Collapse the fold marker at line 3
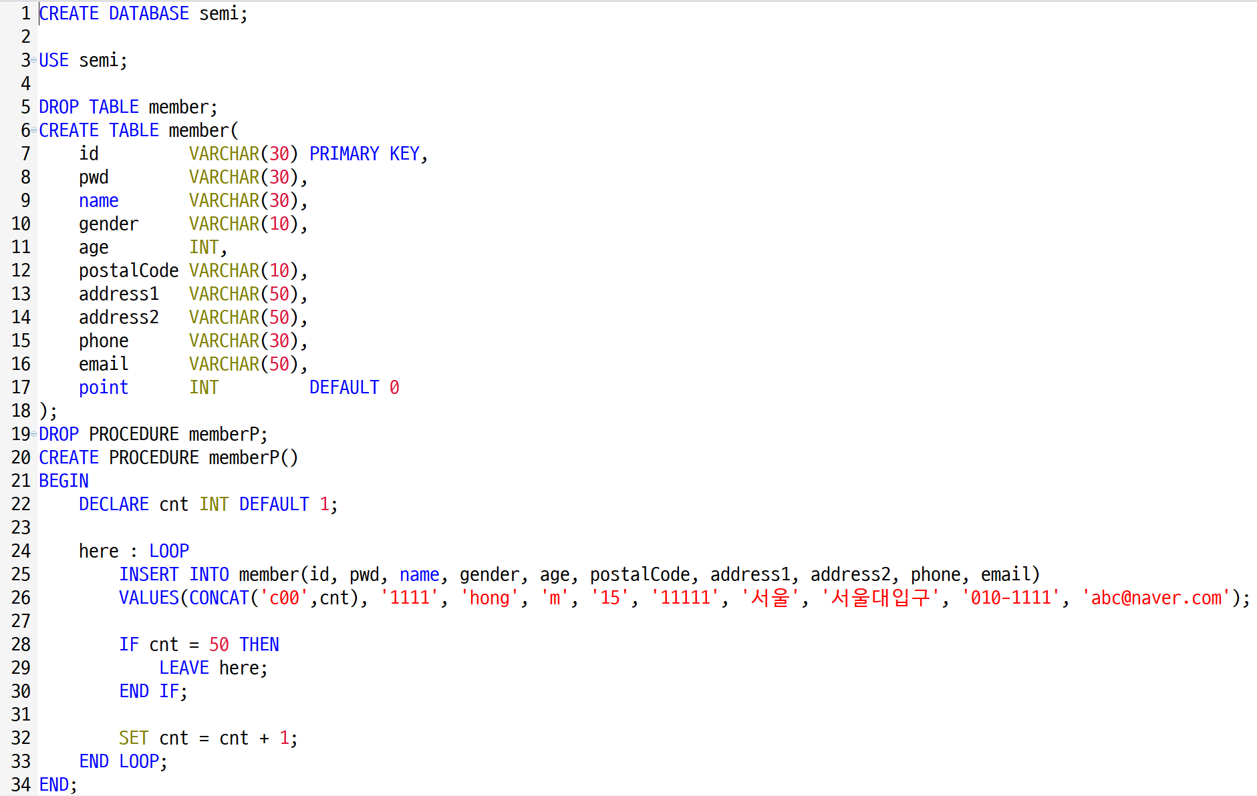Viewport: 1257px width, 796px height. pyautogui.click(x=33, y=60)
